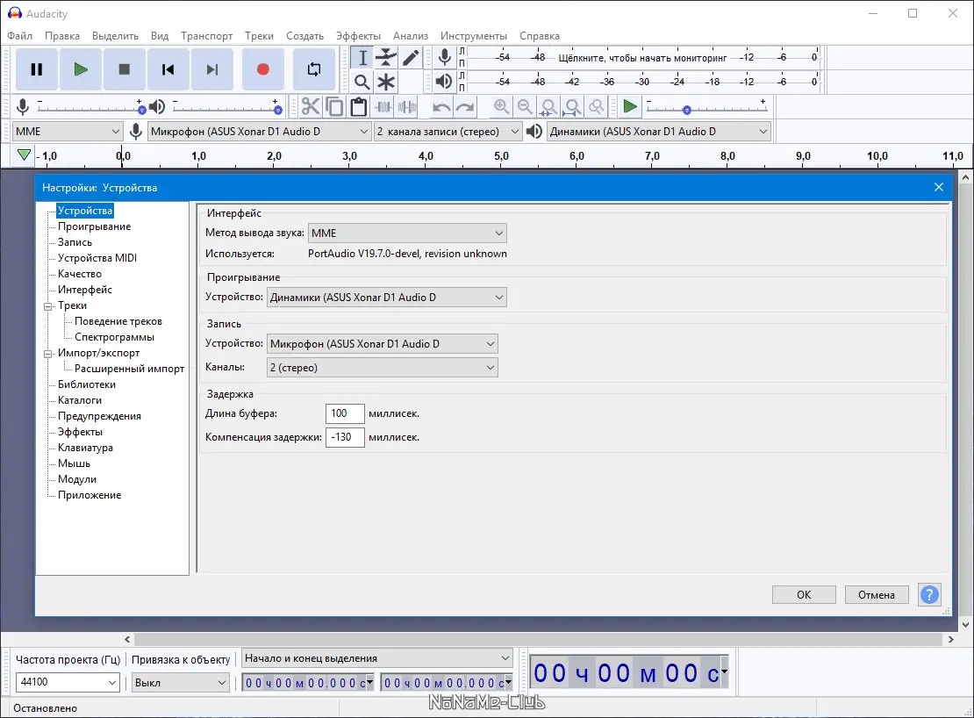Screen dimensions: 974x718
Task: Toggle the Loop playback button
Action: [x=313, y=69]
